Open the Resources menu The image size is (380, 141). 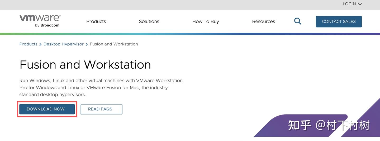point(263,22)
